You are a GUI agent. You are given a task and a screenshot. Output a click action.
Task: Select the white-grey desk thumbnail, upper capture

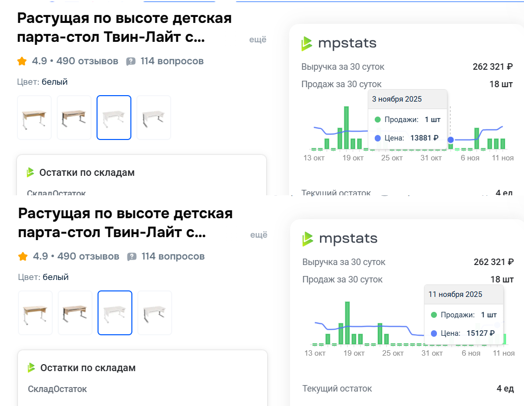pyautogui.click(x=154, y=118)
